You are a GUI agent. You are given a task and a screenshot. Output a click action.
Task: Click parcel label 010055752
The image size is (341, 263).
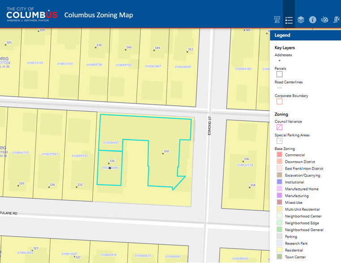tap(124, 65)
